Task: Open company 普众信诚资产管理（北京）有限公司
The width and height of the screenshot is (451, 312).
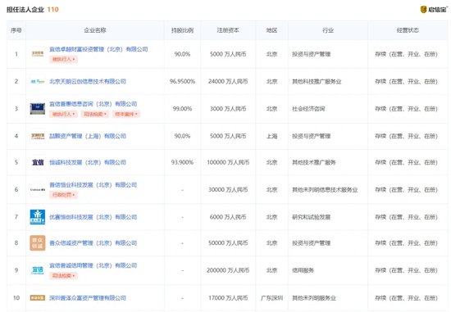Action: point(93,243)
